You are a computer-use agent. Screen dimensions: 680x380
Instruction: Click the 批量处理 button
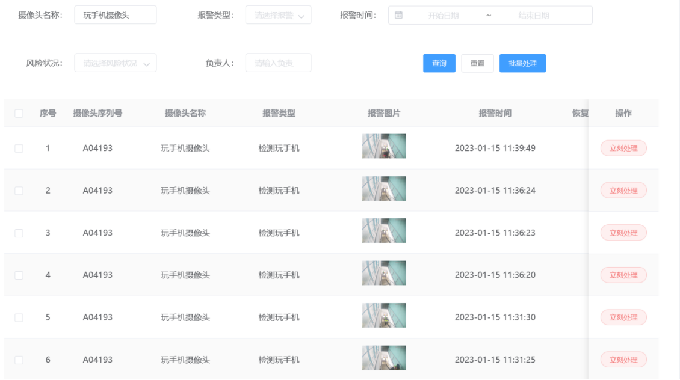(522, 63)
